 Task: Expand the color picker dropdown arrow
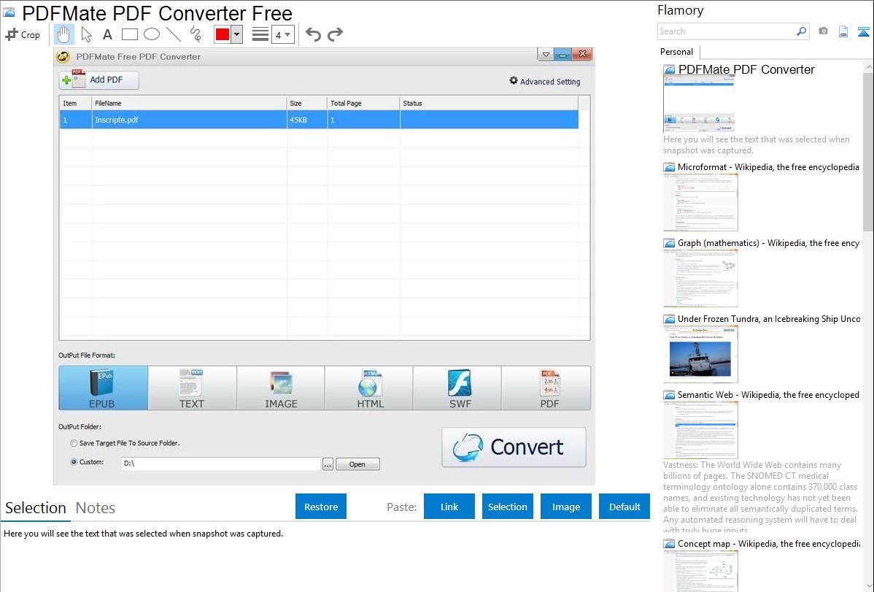pyautogui.click(x=236, y=34)
